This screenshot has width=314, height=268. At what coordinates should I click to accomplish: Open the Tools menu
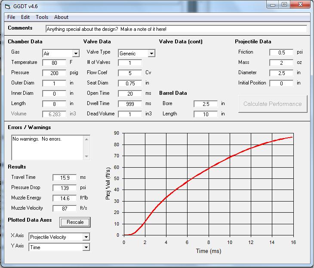(42, 17)
